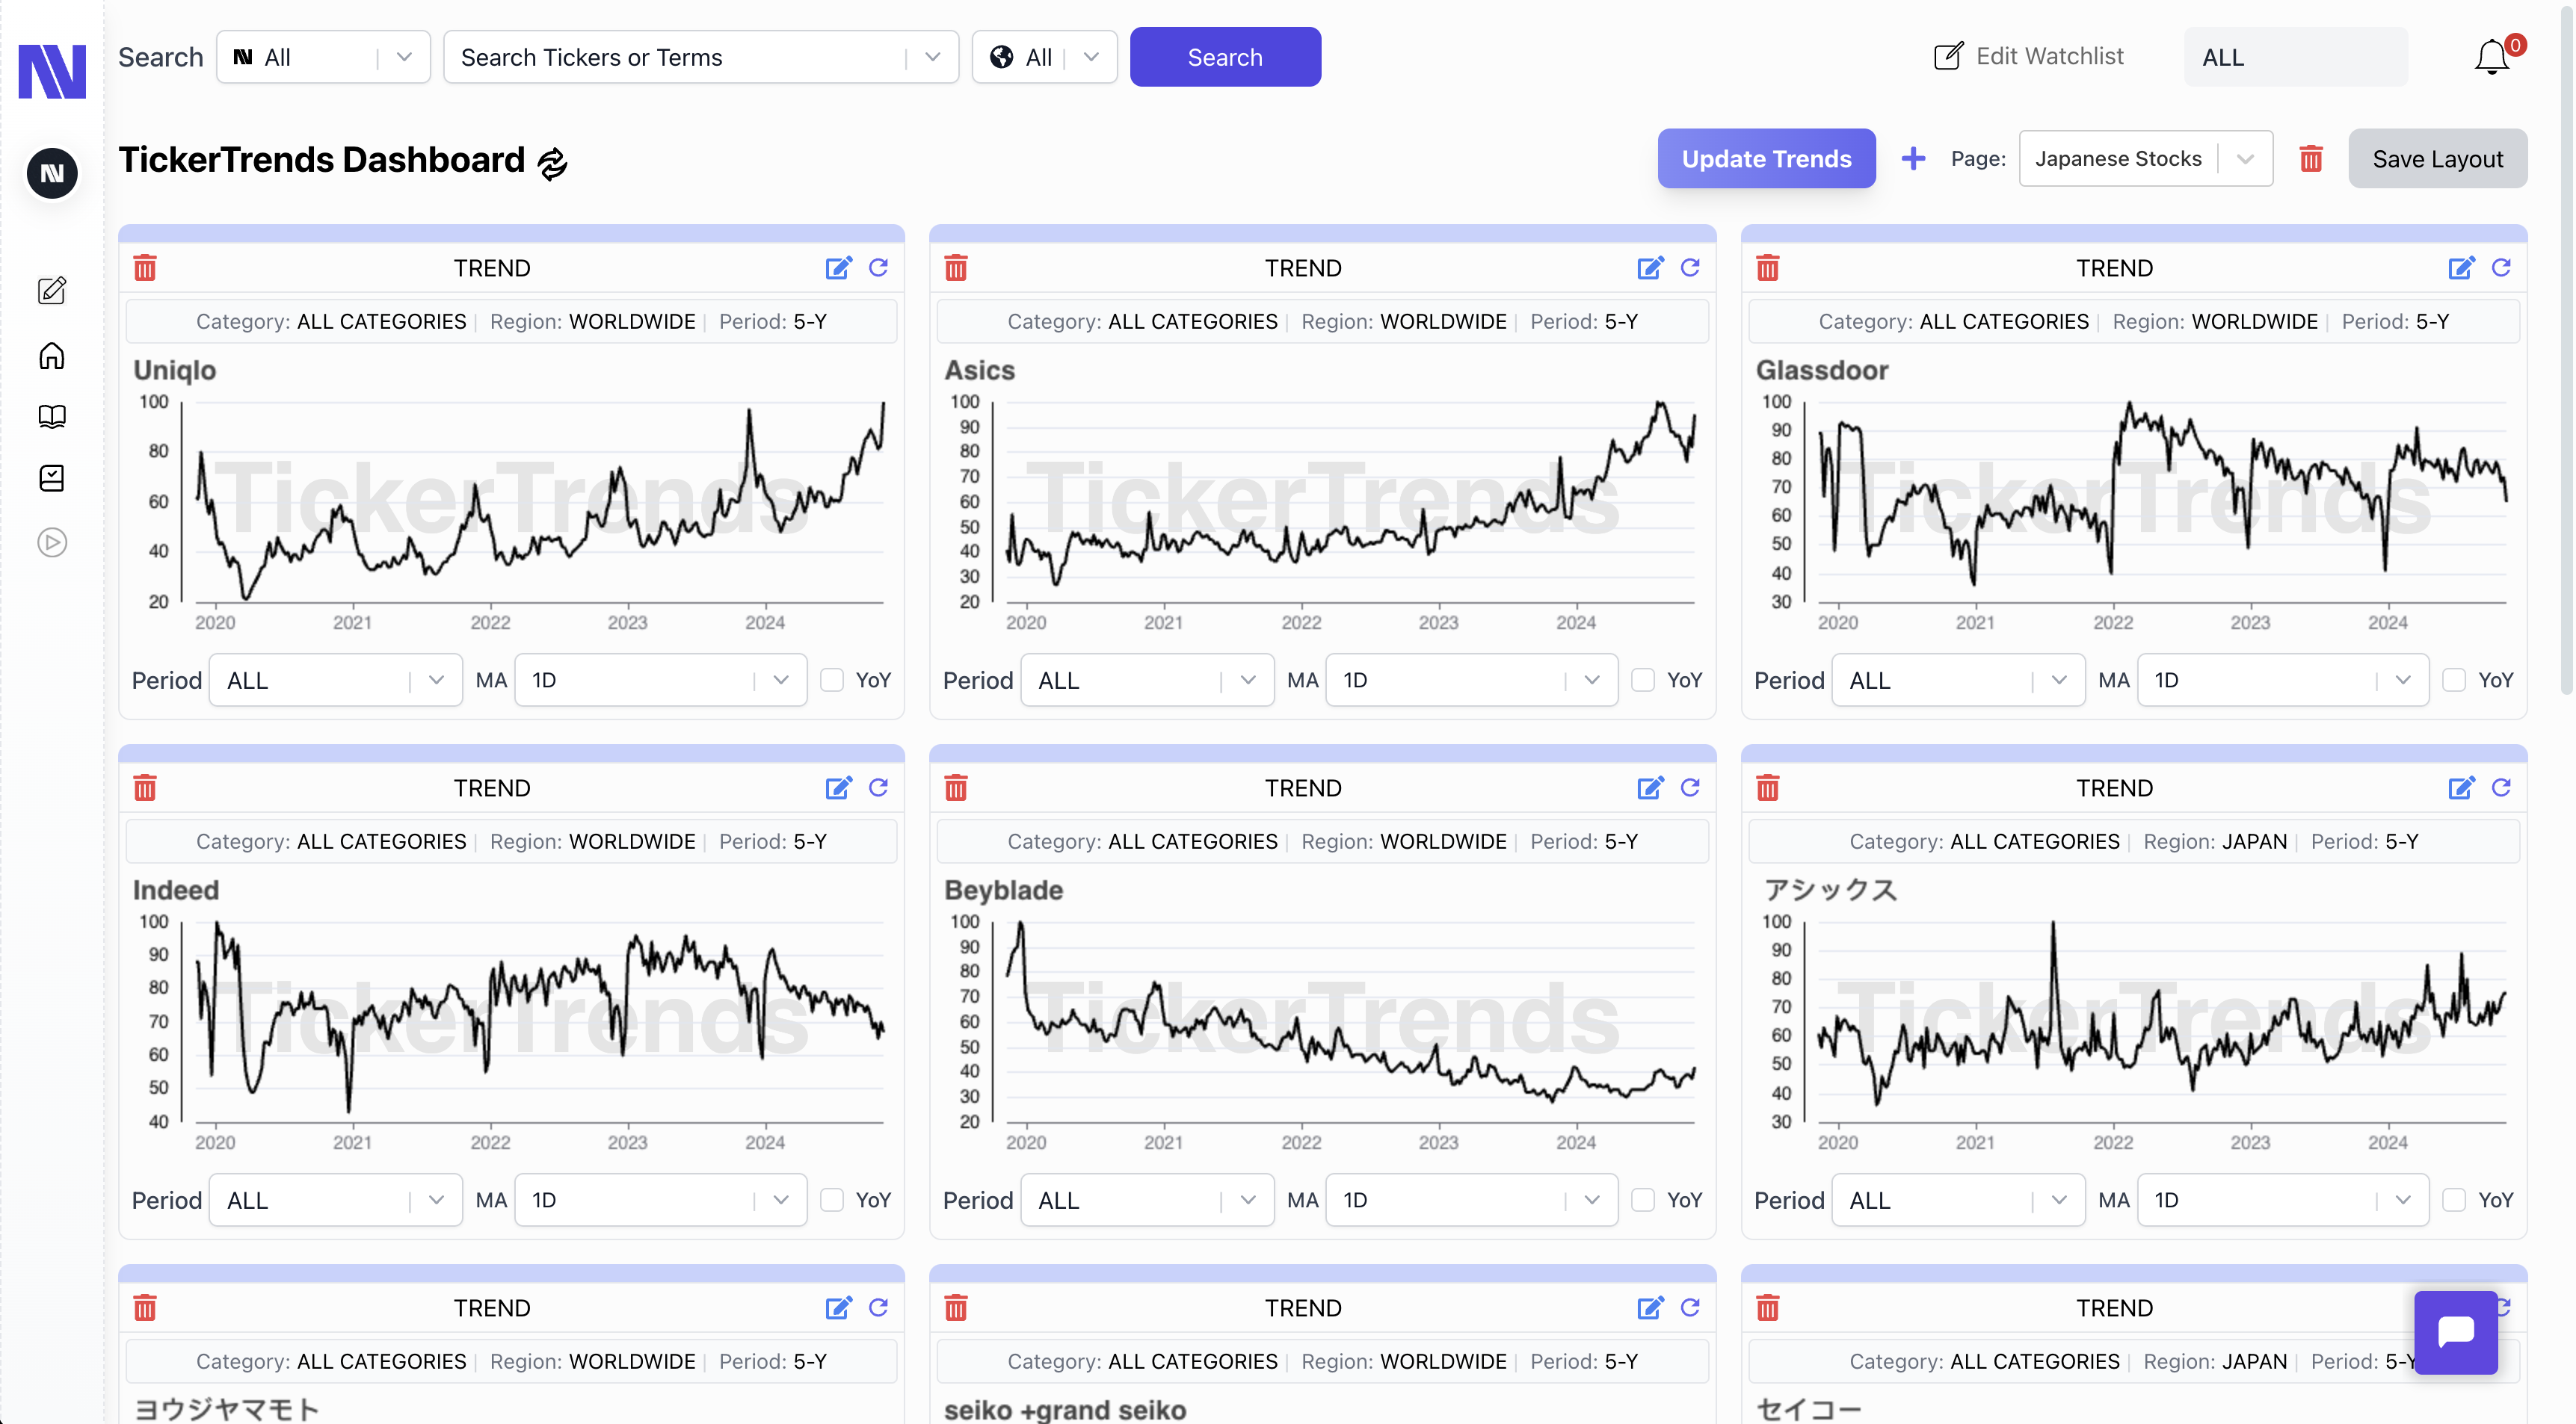Open MA dropdown on Beyblade card

1471,1199
